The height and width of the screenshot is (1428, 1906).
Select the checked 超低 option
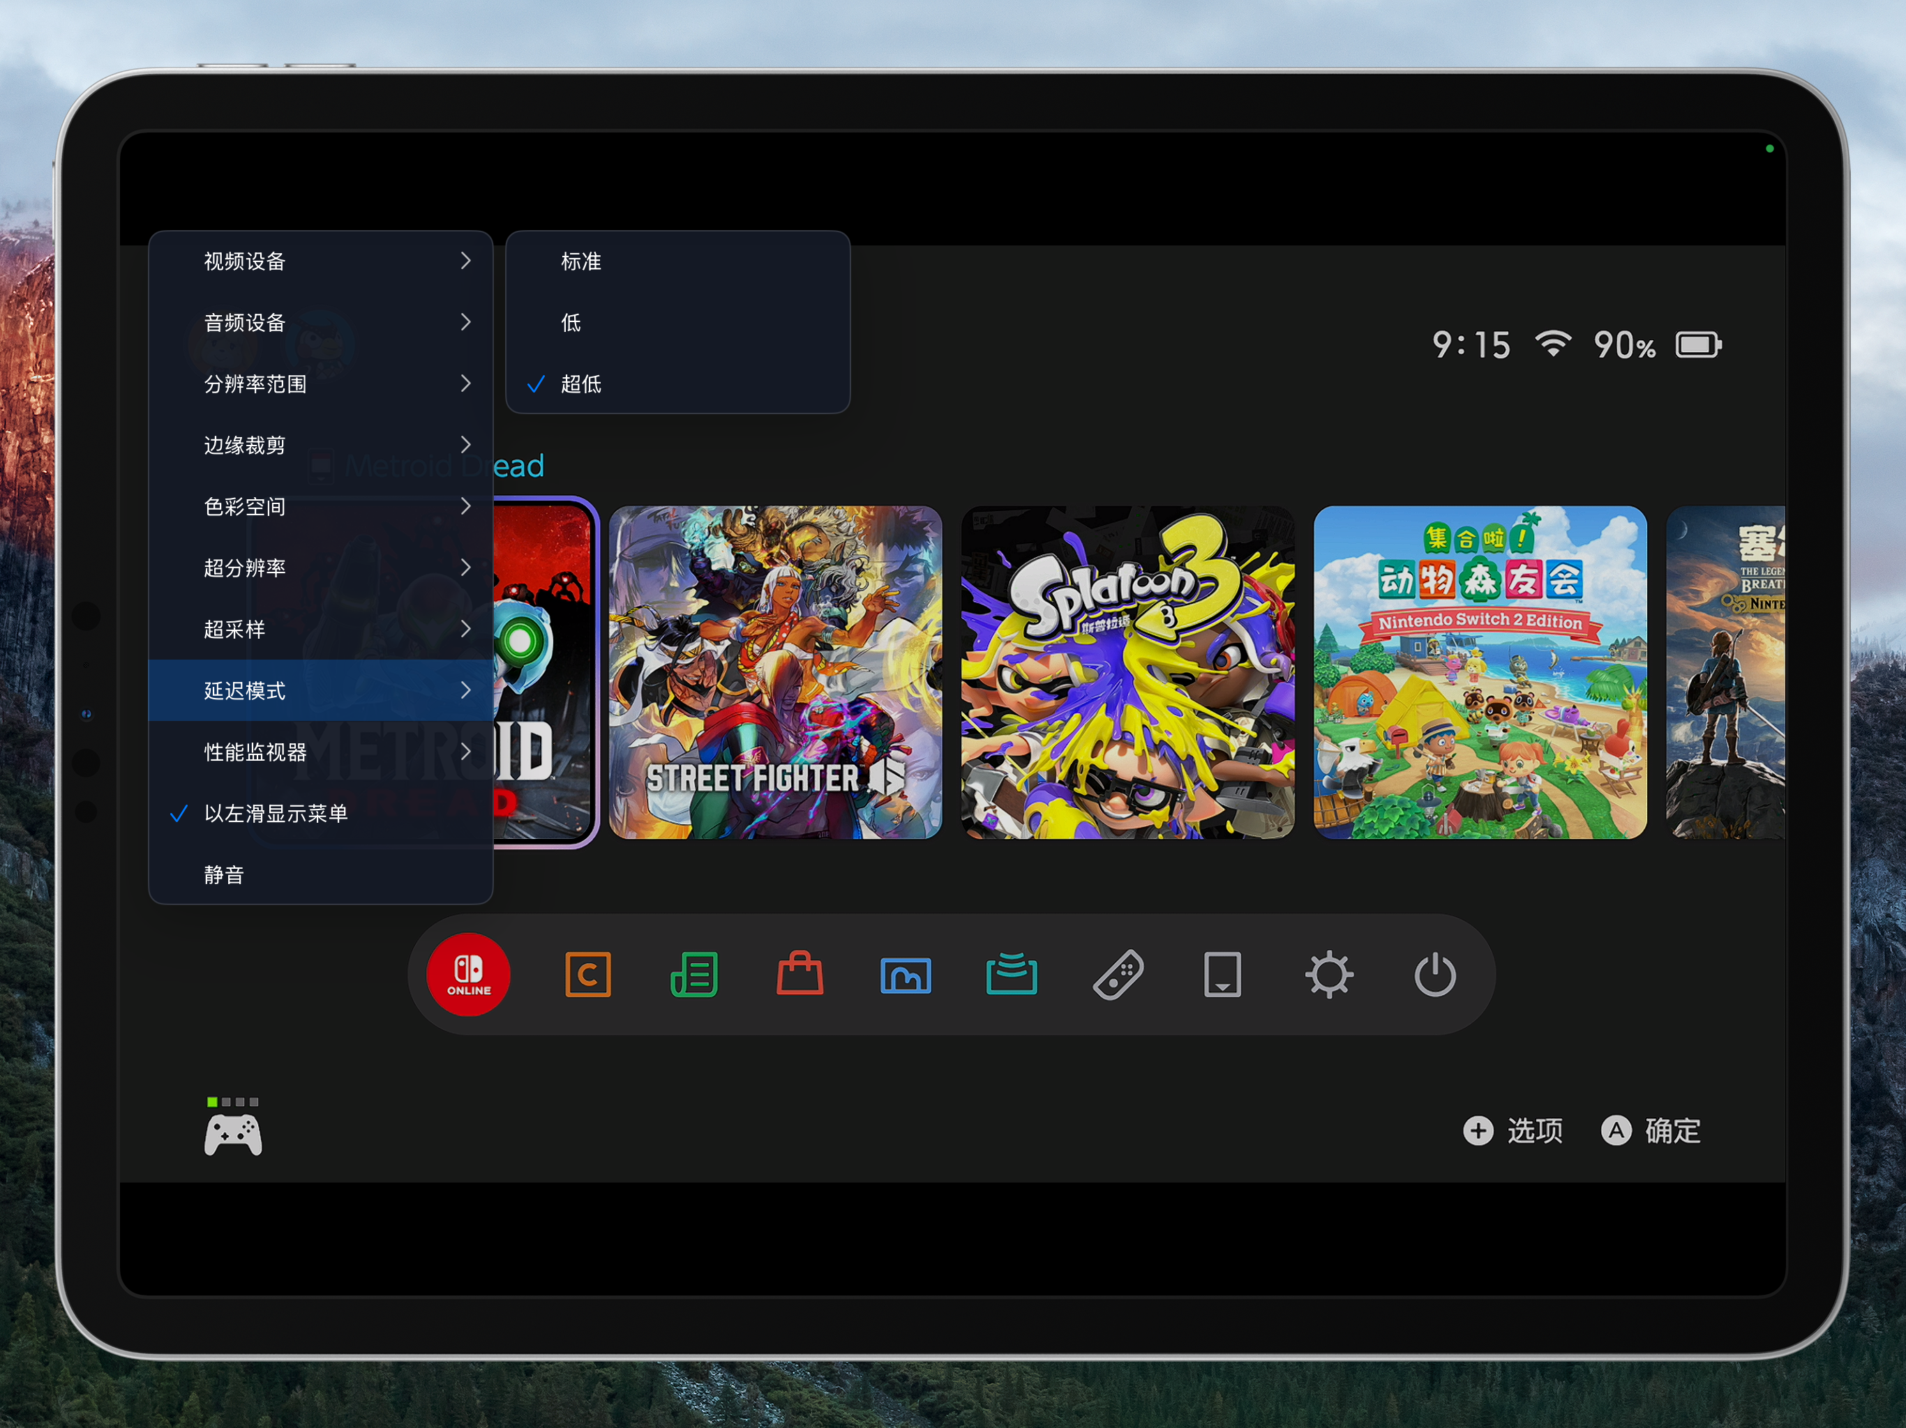677,384
